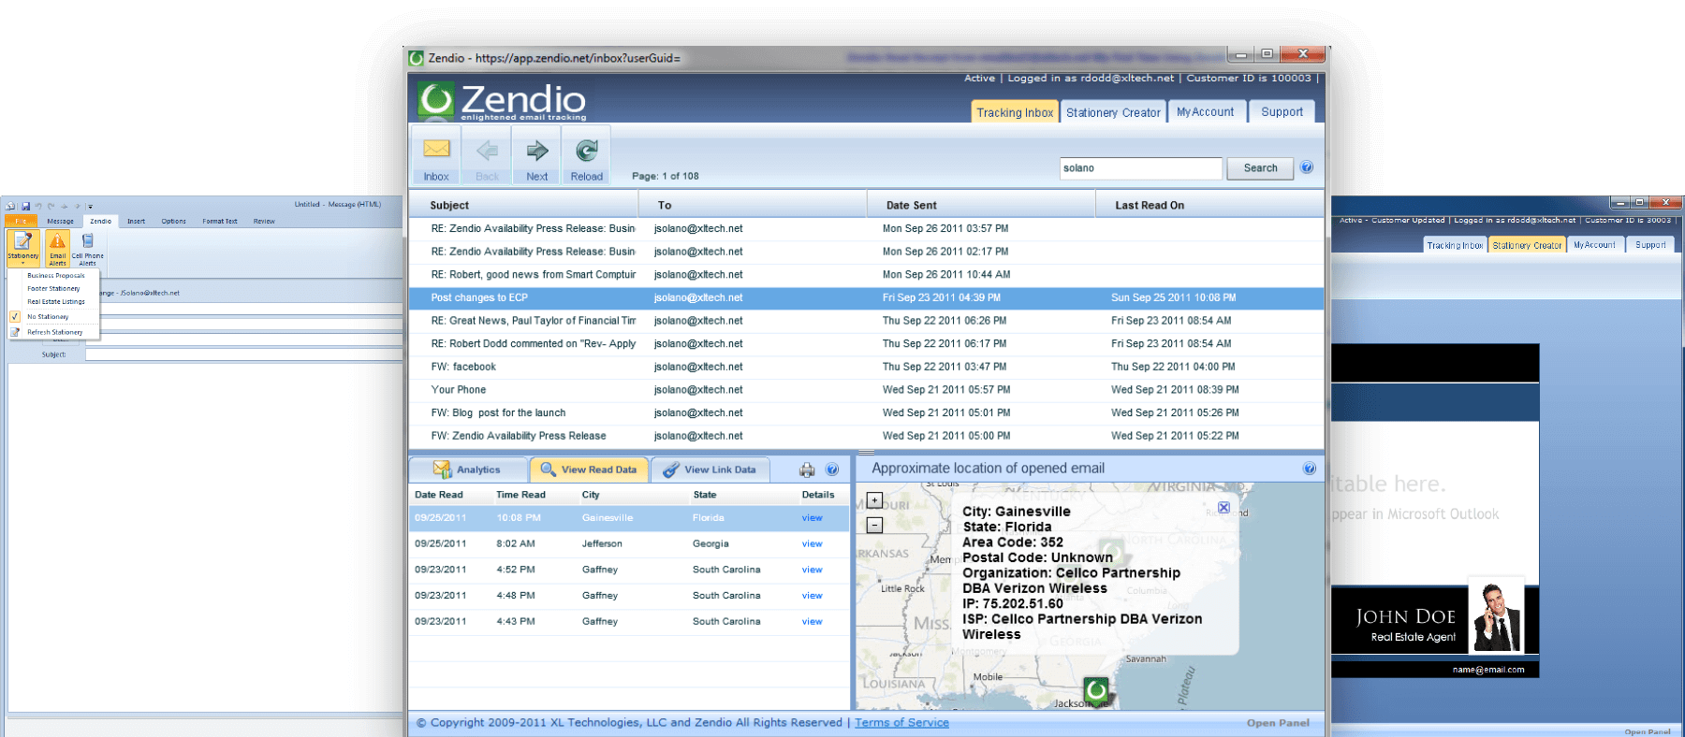Open Support tab in front Zendio window

(x=1282, y=112)
